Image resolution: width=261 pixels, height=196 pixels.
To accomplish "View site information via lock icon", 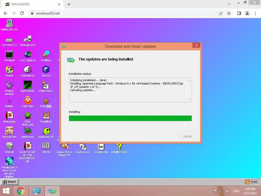I will 32,13.
